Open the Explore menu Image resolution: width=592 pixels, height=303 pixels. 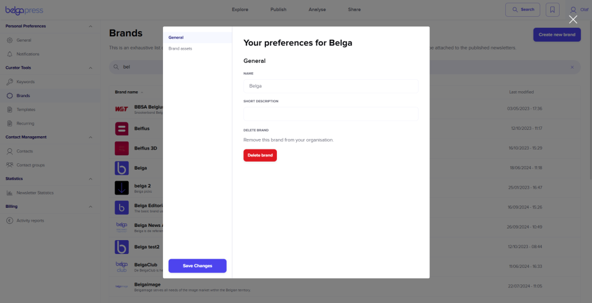pyautogui.click(x=240, y=9)
